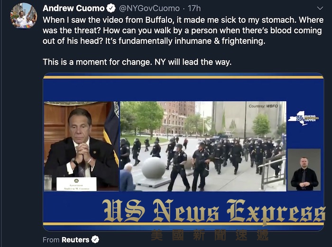Image resolution: width=332 pixels, height=247 pixels.
Task: Click the gold stripe atop the video frame
Action: tap(184, 77)
